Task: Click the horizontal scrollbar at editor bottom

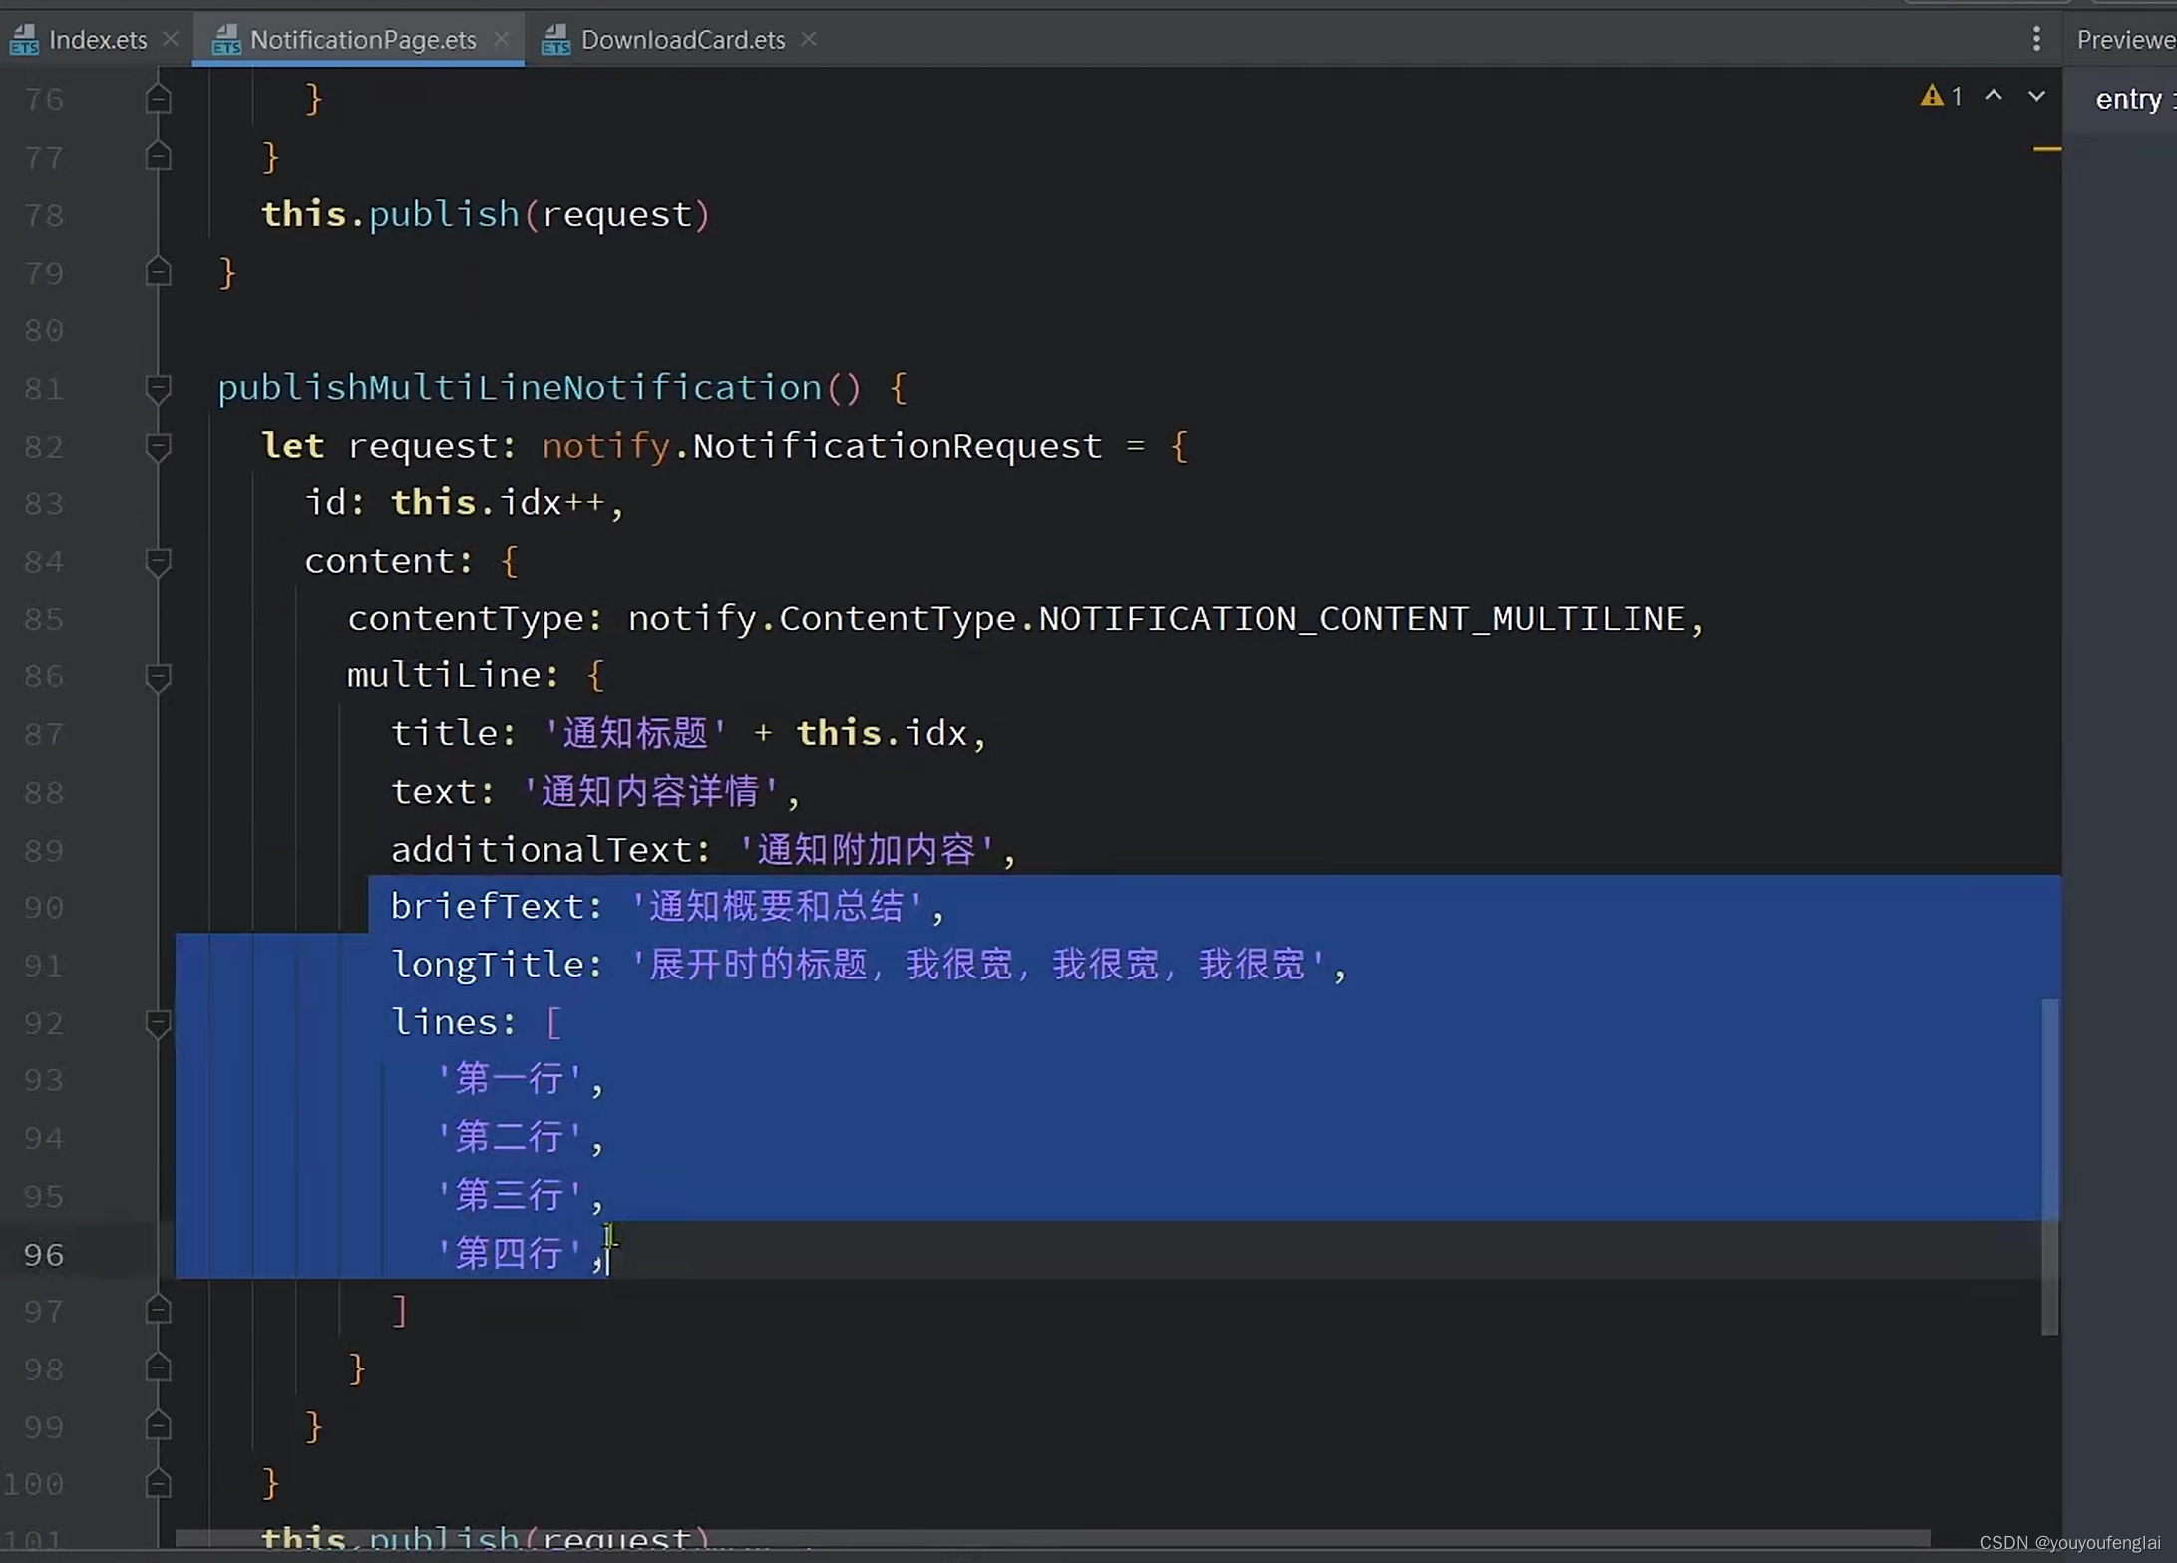Action: pyautogui.click(x=1052, y=1538)
